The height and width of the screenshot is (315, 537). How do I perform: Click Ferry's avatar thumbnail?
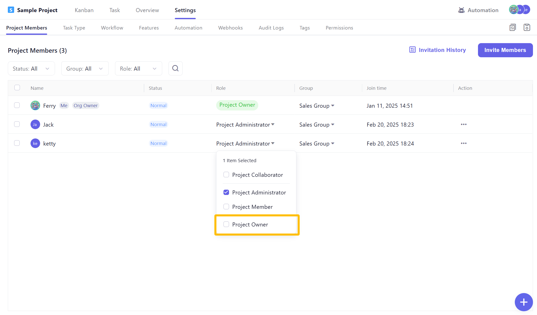tap(35, 105)
